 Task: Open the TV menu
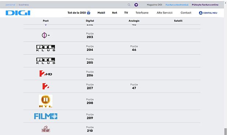coord(126,13)
